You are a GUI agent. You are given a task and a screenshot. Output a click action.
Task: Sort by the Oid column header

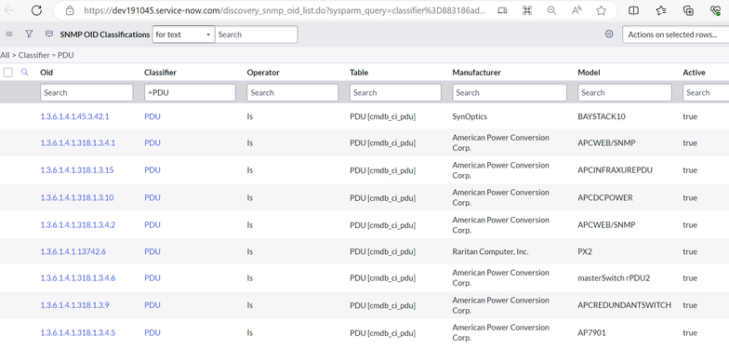tap(46, 73)
